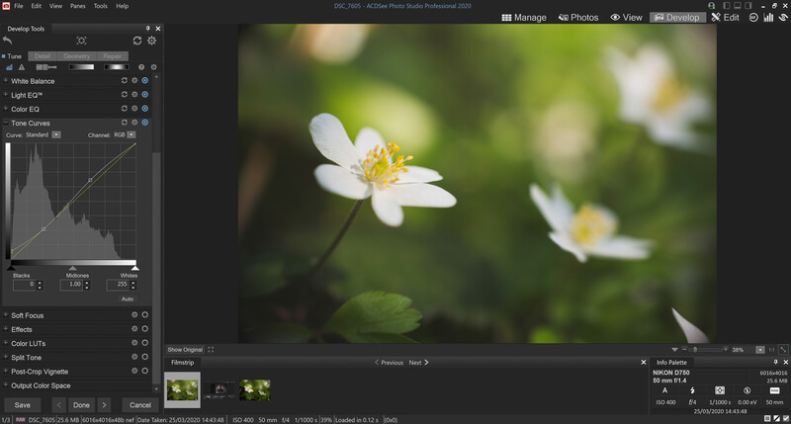
Task: Disable the Color EQ group toggle
Action: click(x=144, y=109)
